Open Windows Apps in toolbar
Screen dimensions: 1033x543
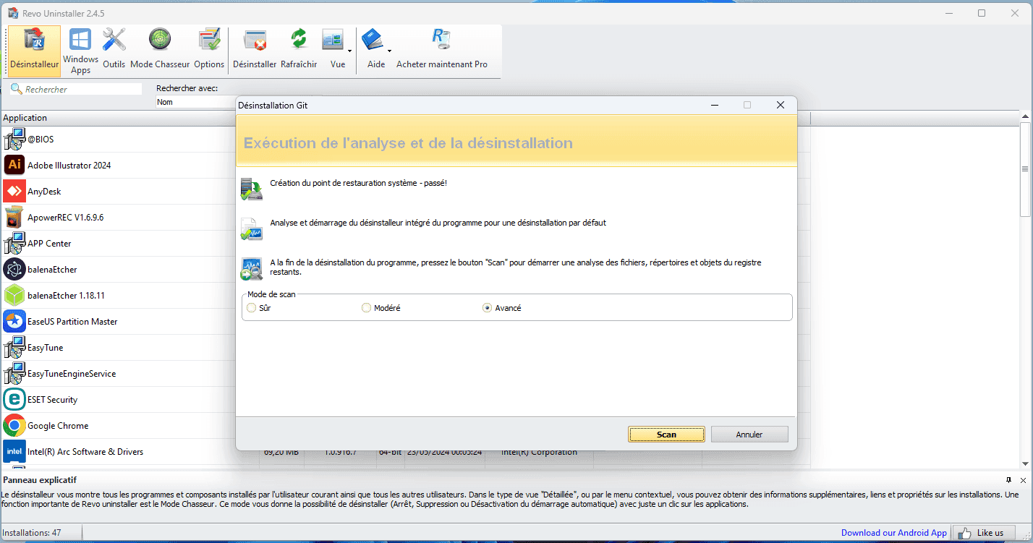[80, 51]
